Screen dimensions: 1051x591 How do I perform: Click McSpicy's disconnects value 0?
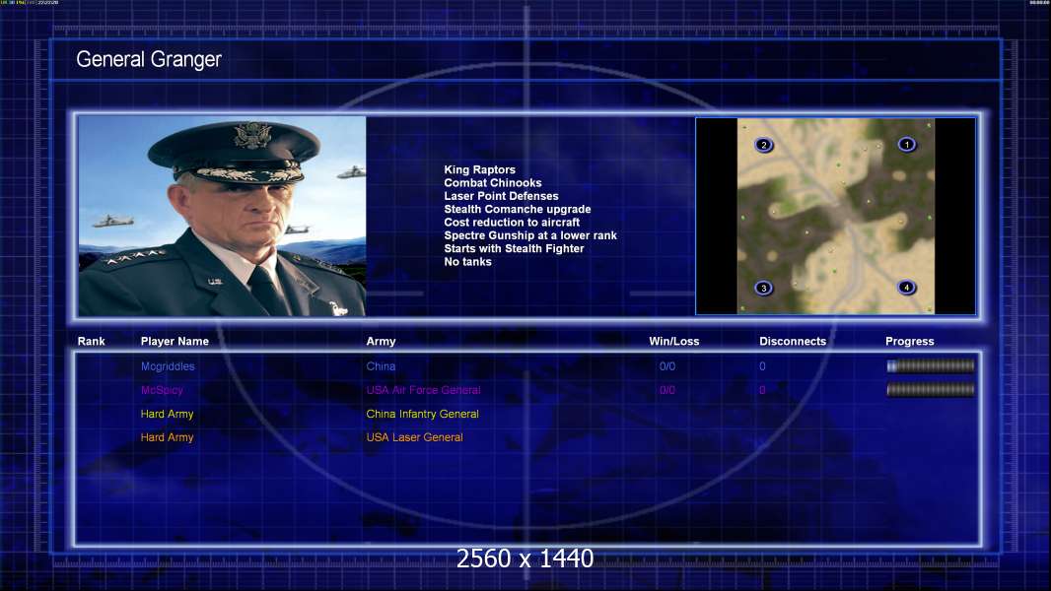click(x=762, y=390)
